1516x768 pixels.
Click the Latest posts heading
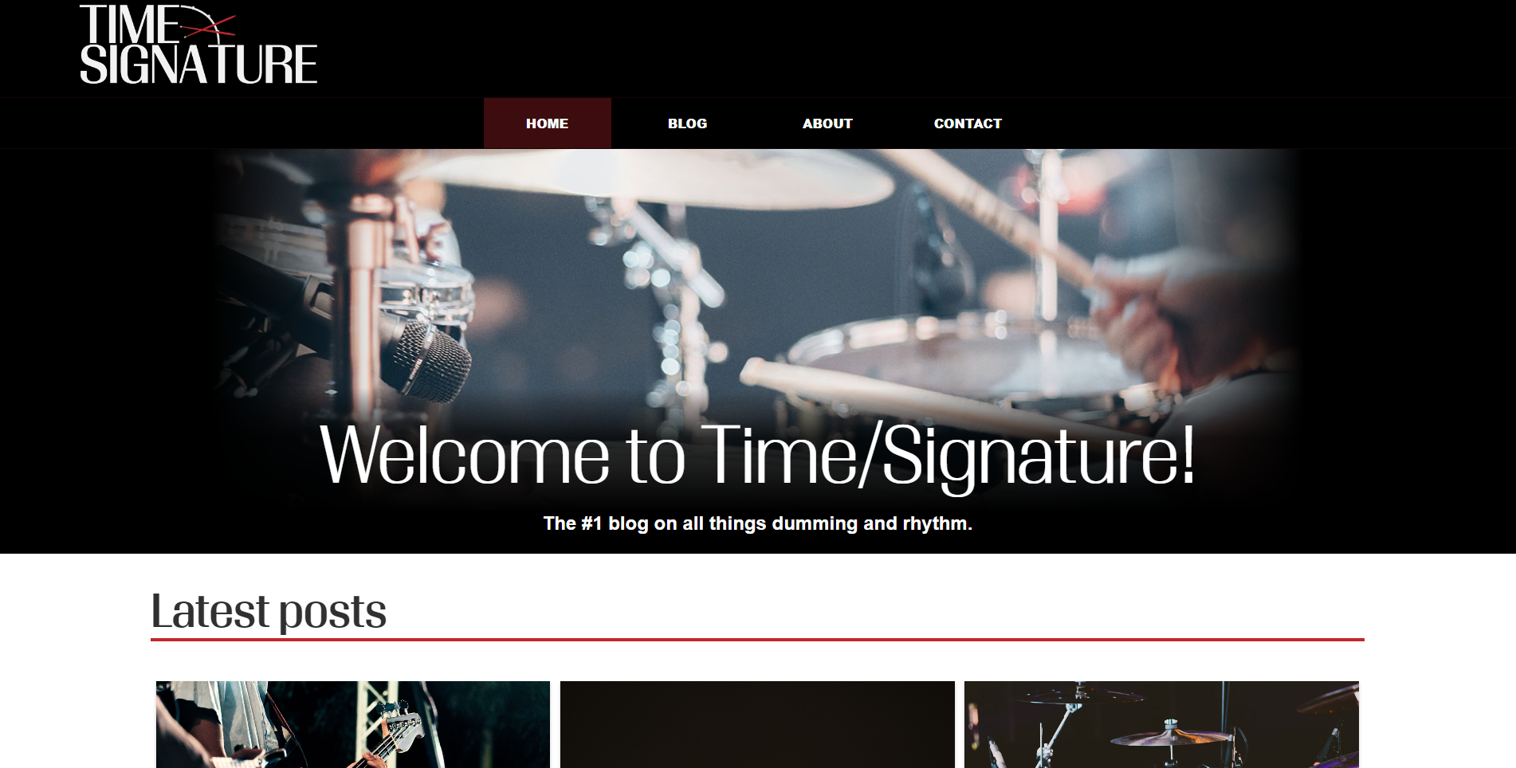tap(269, 612)
